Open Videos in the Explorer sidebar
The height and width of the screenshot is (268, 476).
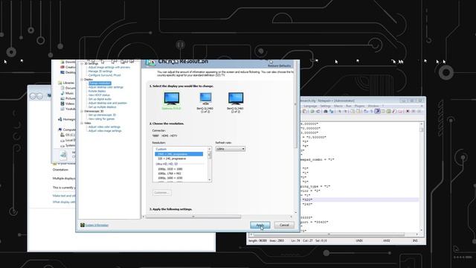tap(68, 103)
